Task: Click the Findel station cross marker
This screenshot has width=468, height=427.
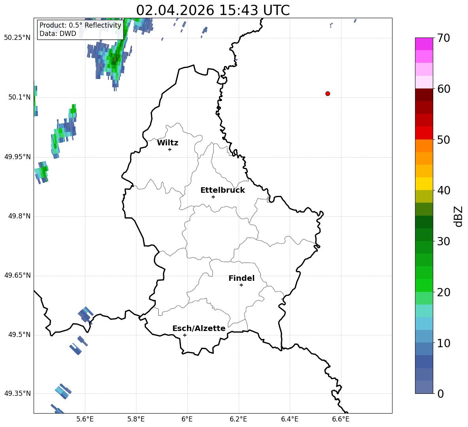Action: point(241,285)
